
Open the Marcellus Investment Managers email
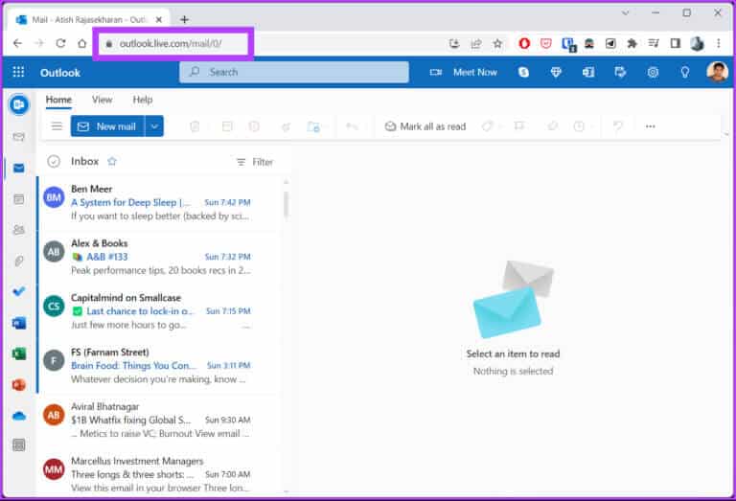(160, 474)
